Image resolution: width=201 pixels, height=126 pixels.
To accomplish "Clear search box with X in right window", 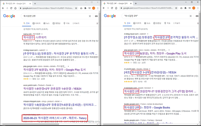I will pos(191,16).
